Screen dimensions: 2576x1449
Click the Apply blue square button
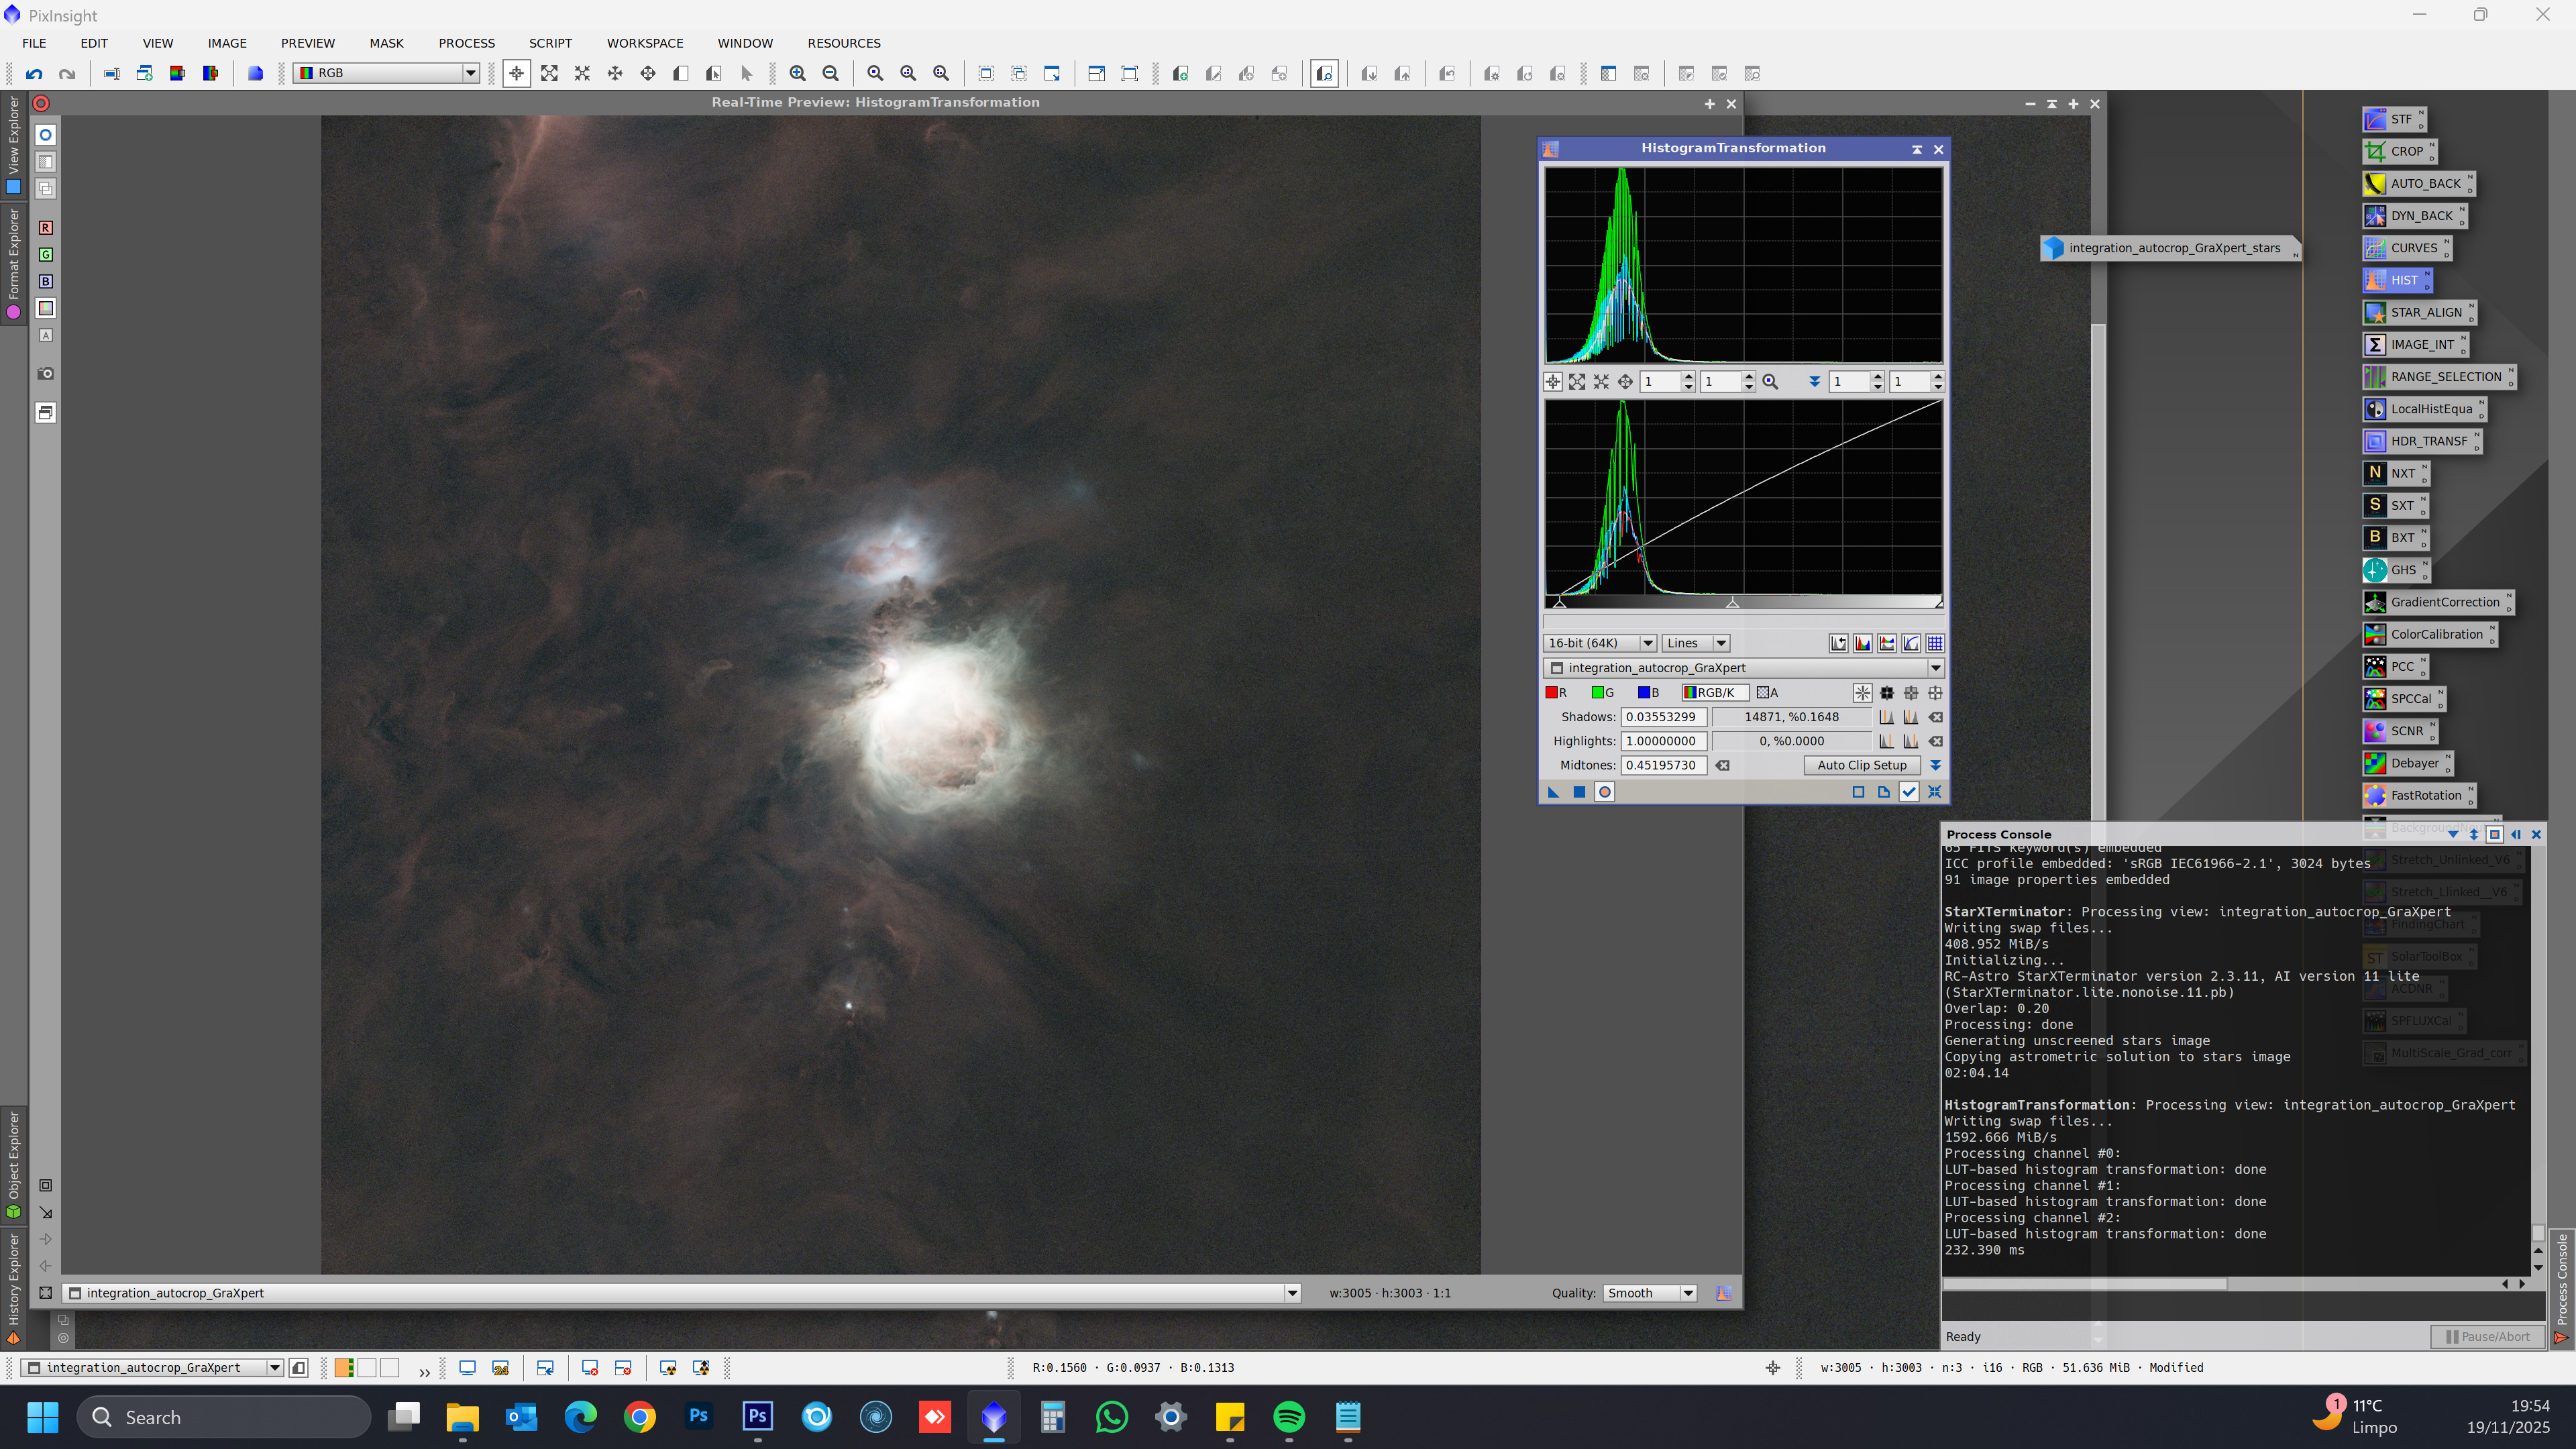1579,792
